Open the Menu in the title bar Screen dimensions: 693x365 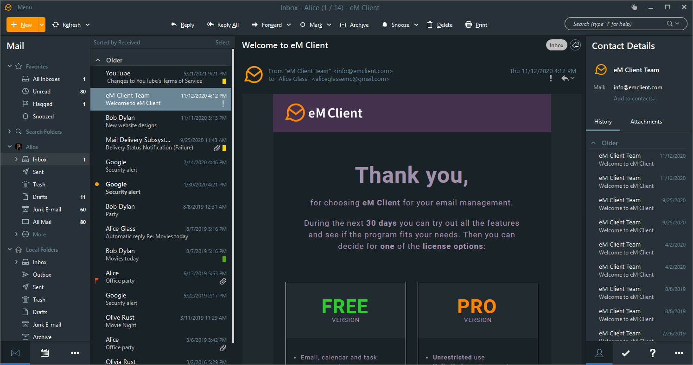point(25,7)
